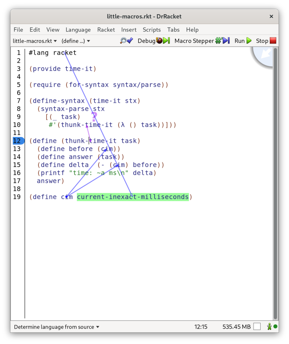This screenshot has width=289, height=344.
Task: Click the running figure icon in the status bar
Action: [x=269, y=327]
